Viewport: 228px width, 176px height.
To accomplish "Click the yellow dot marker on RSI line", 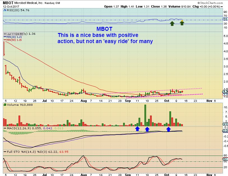I will click(182, 20).
